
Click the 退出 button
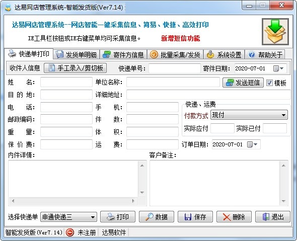click(x=273, y=216)
